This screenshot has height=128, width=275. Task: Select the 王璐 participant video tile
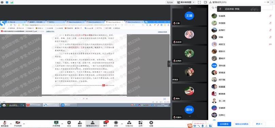(x=189, y=16)
